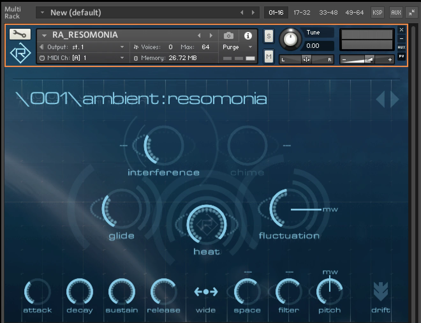Screen dimensions: 421x323
Task: Click the decay knob
Action: coord(79,292)
